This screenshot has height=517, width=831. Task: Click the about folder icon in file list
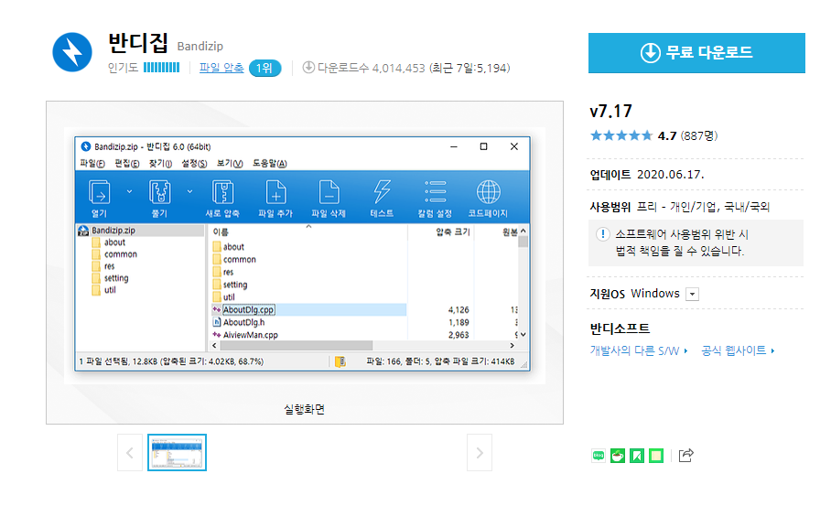[x=217, y=247]
